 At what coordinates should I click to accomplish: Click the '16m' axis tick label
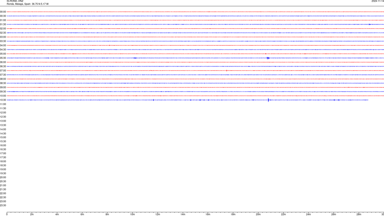[x=208, y=214]
